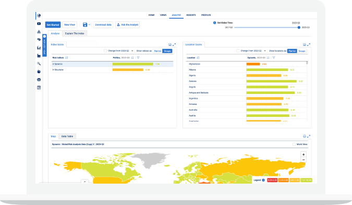Select the Afghanistan row in Location Score
Viewport: 352px width, 205px height.
coord(246,64)
